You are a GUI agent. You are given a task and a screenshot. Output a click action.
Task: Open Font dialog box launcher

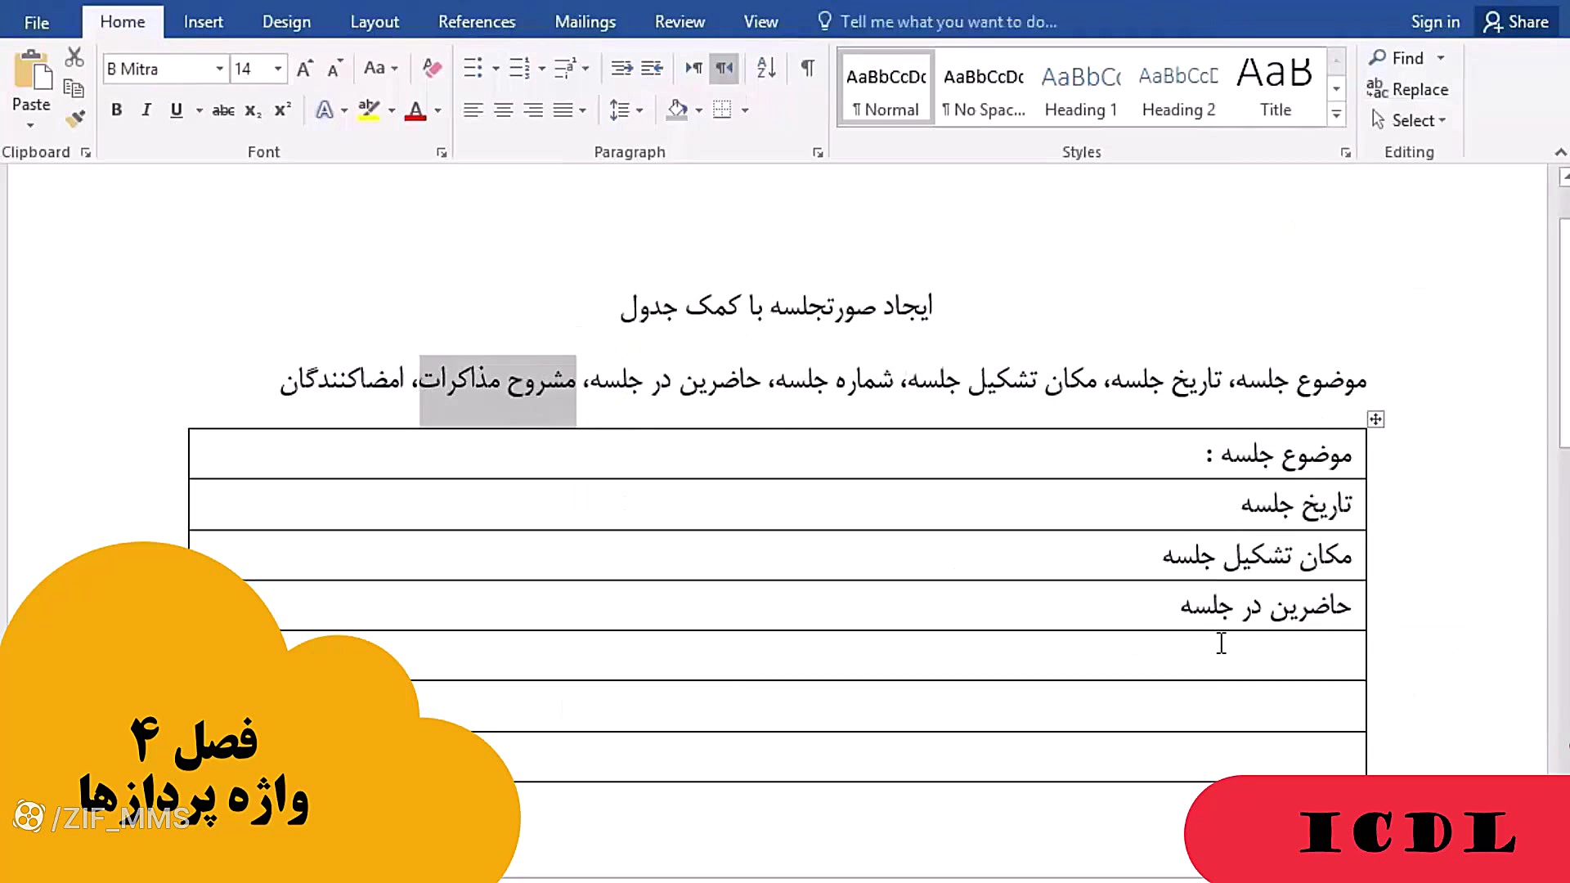tap(442, 153)
